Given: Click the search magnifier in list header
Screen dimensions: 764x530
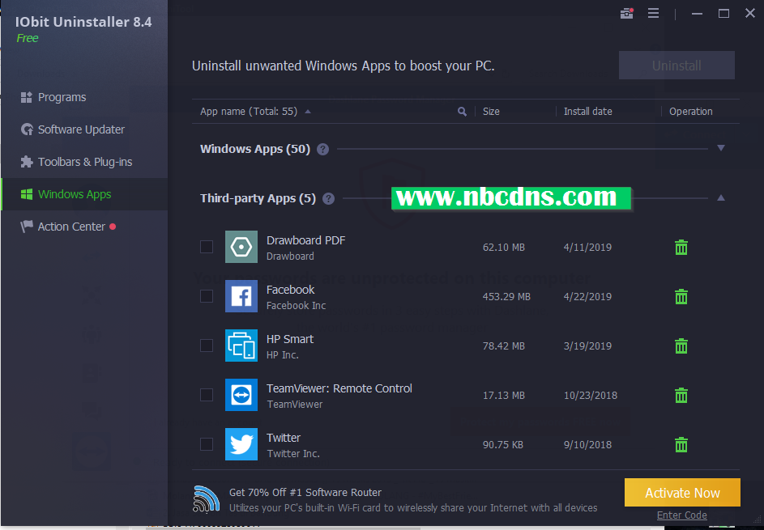Looking at the screenshot, I should pos(462,112).
